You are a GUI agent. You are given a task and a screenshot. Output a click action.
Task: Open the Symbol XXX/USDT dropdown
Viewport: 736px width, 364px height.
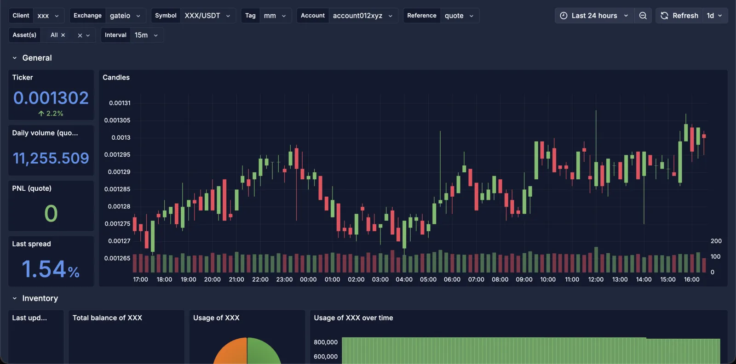point(208,16)
